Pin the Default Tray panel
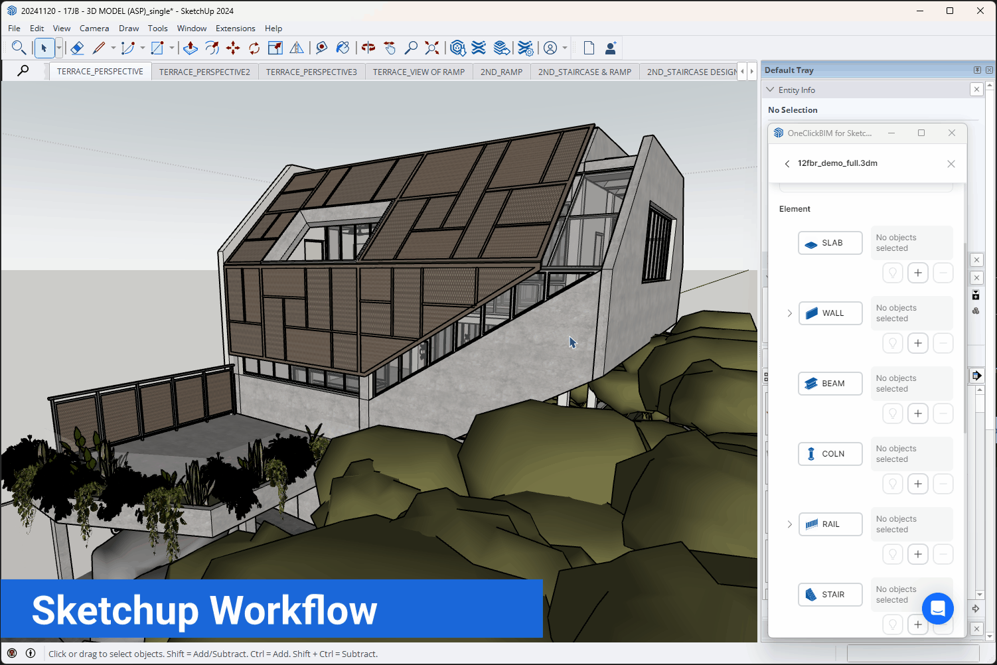This screenshot has height=665, width=997. [x=977, y=70]
